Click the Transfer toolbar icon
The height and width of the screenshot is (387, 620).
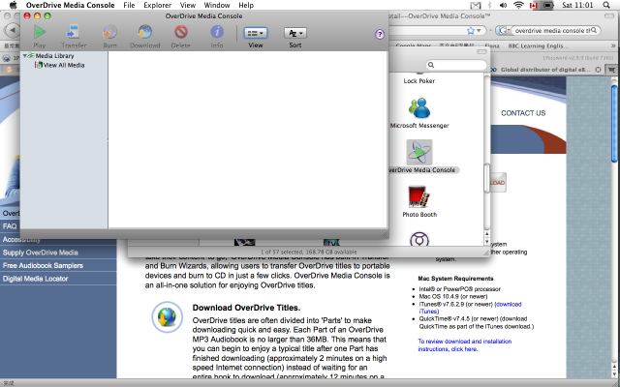pos(74,32)
